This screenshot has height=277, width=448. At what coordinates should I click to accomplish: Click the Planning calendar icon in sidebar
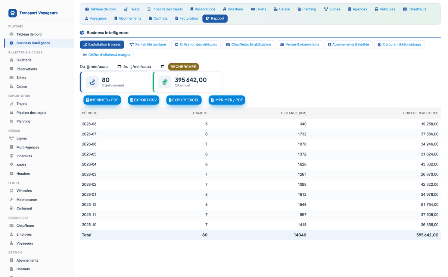point(12,121)
